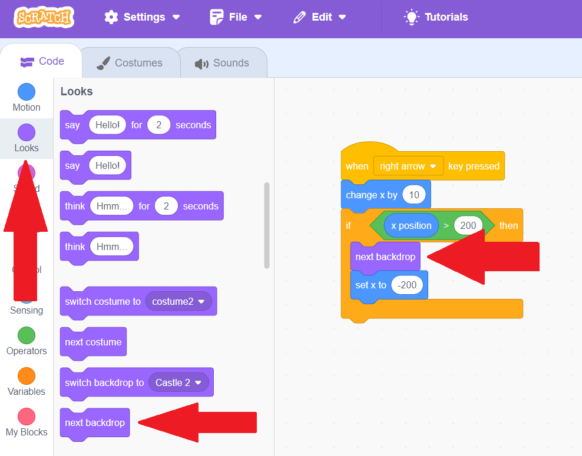
Task: Click the 2 field in the think-for-seconds block
Action: pyautogui.click(x=166, y=206)
